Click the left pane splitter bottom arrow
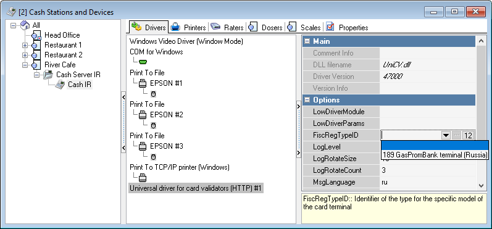This screenshot has height=229, width=492. [123, 148]
